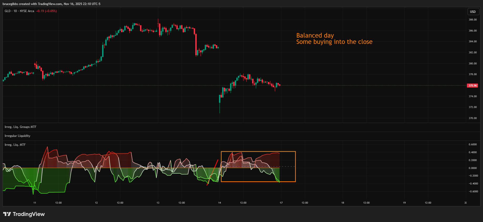Image resolution: width=483 pixels, height=222 pixels.
Task: Click the 370.00 price scale label
Action: click(472, 118)
